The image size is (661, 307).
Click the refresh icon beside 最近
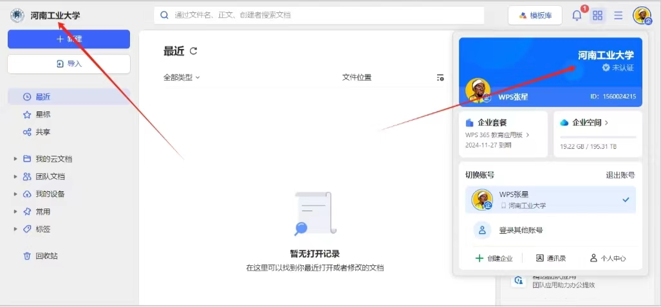(x=194, y=51)
